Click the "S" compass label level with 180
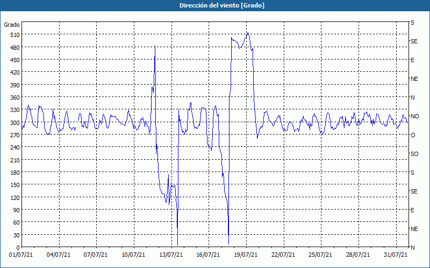Viewport: 430px width, 268px height. (412, 173)
